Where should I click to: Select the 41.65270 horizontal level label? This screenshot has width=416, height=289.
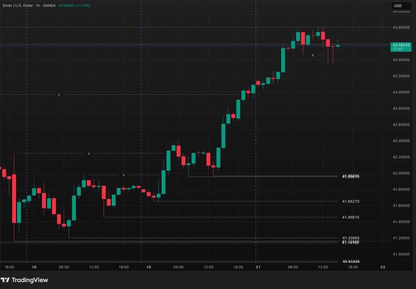[x=350, y=201]
